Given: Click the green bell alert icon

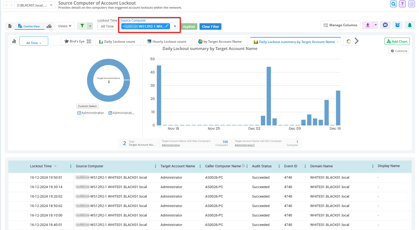Looking at the screenshot, I should tap(410, 25).
